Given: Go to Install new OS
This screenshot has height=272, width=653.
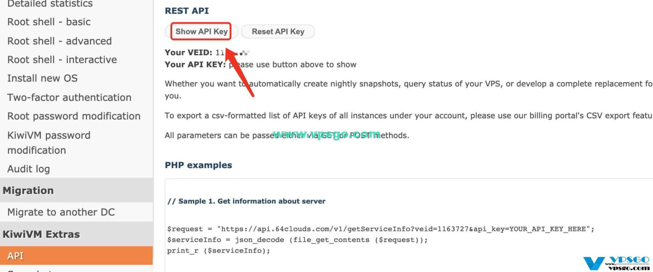Looking at the screenshot, I should pos(43,78).
